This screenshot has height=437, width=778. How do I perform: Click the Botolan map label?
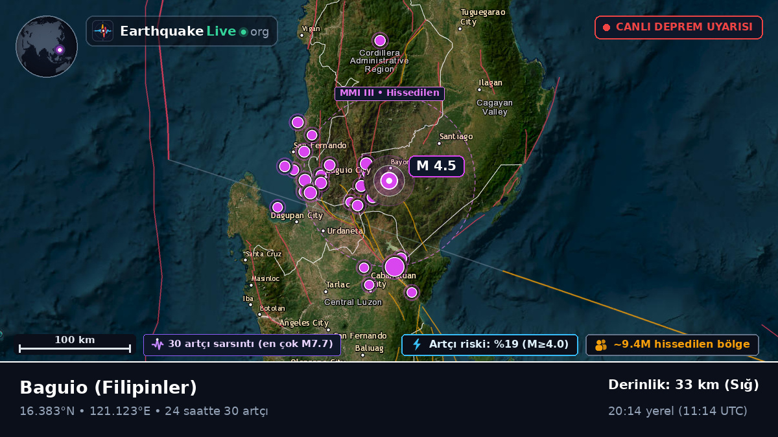point(272,308)
